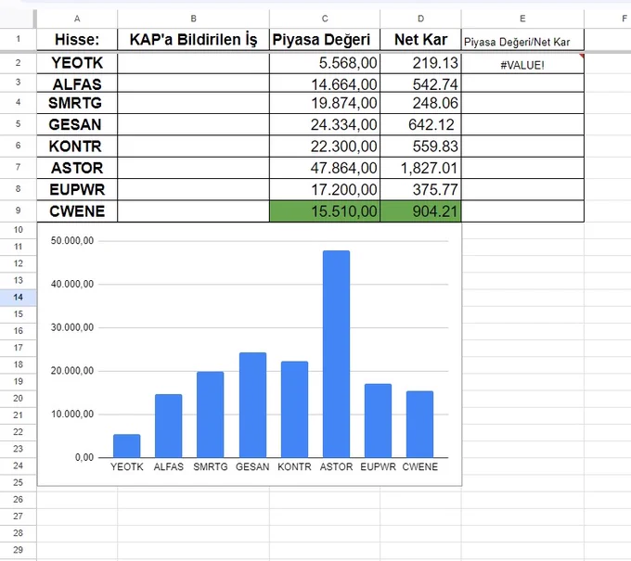Click the SMRTG axis label in chart
Image resolution: width=631 pixels, height=561 pixels.
[211, 467]
